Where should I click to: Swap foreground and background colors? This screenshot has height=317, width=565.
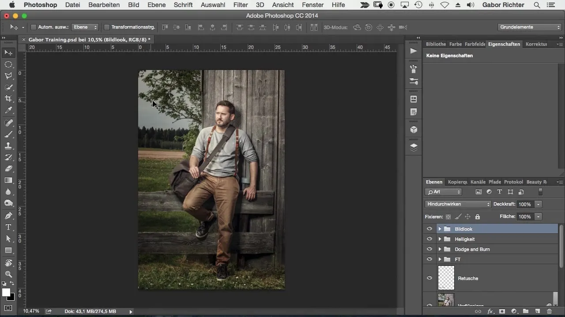click(12, 284)
